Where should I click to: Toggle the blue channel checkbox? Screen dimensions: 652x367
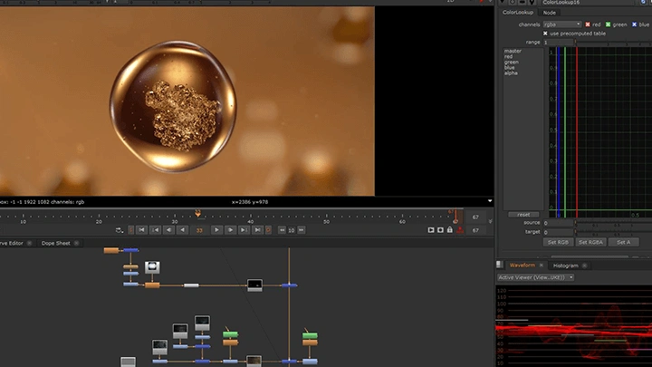pos(634,24)
